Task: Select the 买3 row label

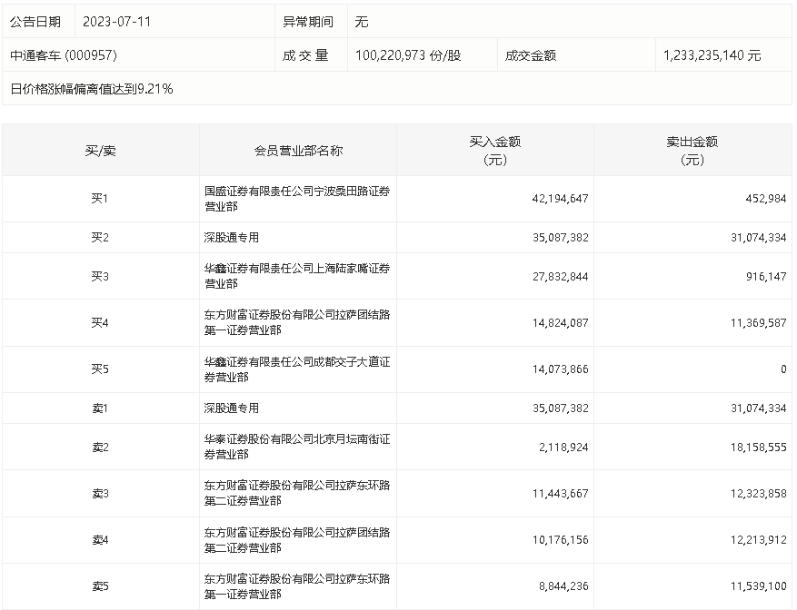Action: [100, 277]
